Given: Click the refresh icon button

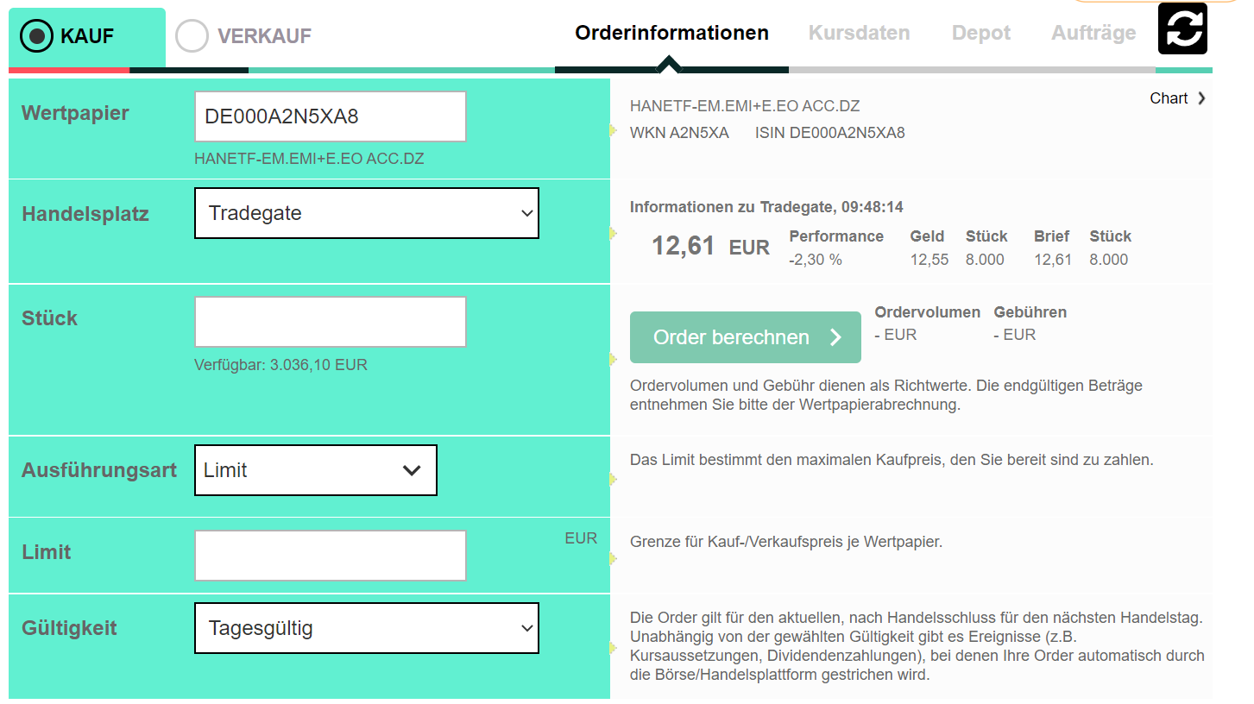Looking at the screenshot, I should click(x=1182, y=28).
